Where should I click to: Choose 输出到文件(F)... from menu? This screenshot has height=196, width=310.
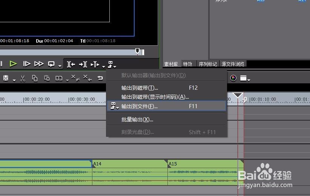(166, 106)
